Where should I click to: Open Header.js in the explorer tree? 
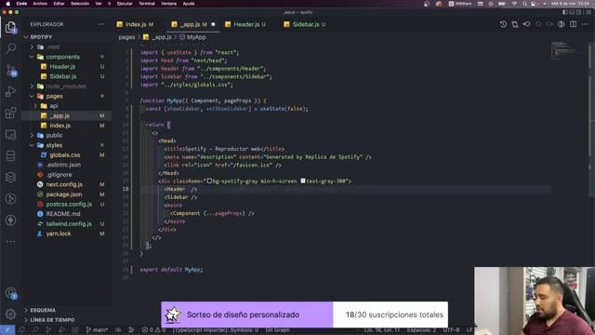tap(62, 66)
